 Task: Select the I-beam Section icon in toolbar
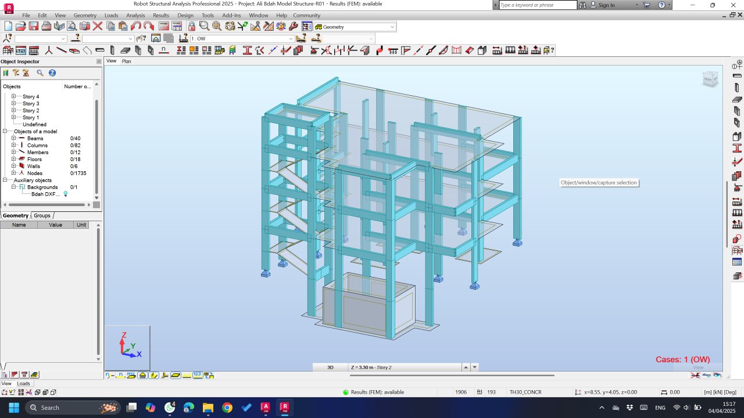[x=247, y=51]
